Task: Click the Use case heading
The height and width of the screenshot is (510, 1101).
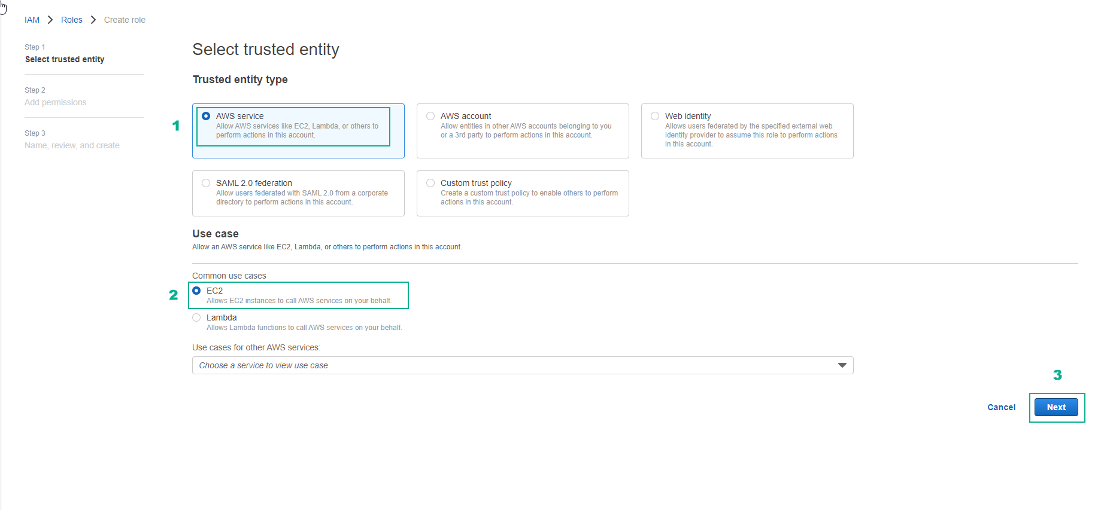Action: tap(216, 234)
